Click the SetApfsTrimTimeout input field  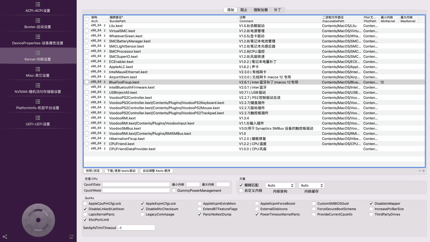[136, 228]
